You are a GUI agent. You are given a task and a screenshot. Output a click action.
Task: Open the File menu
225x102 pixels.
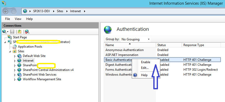click(8, 19)
